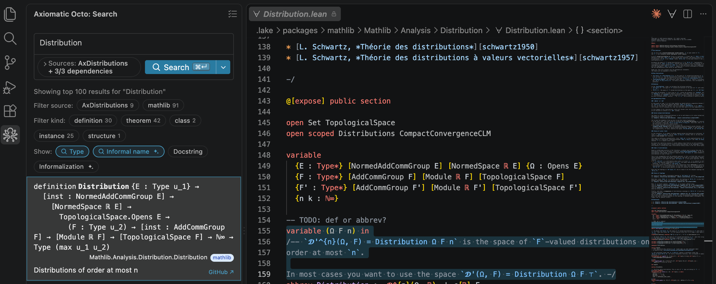Select the Axiomatic Octo sidebar icon
The width and height of the screenshot is (716, 284).
pyautogui.click(x=10, y=135)
